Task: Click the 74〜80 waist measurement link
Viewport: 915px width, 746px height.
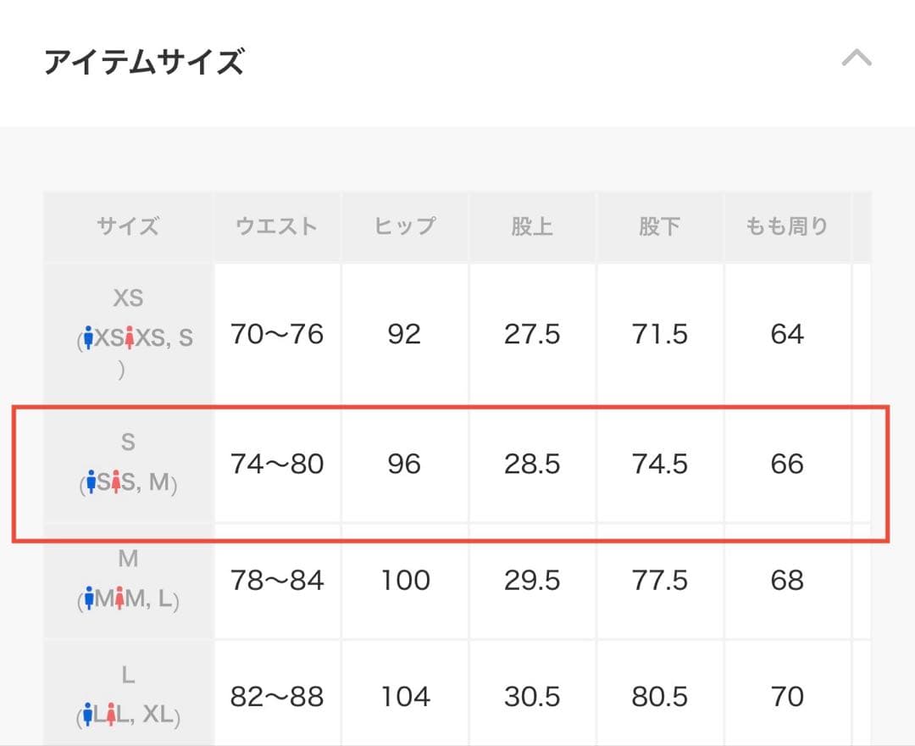Action: click(x=277, y=465)
